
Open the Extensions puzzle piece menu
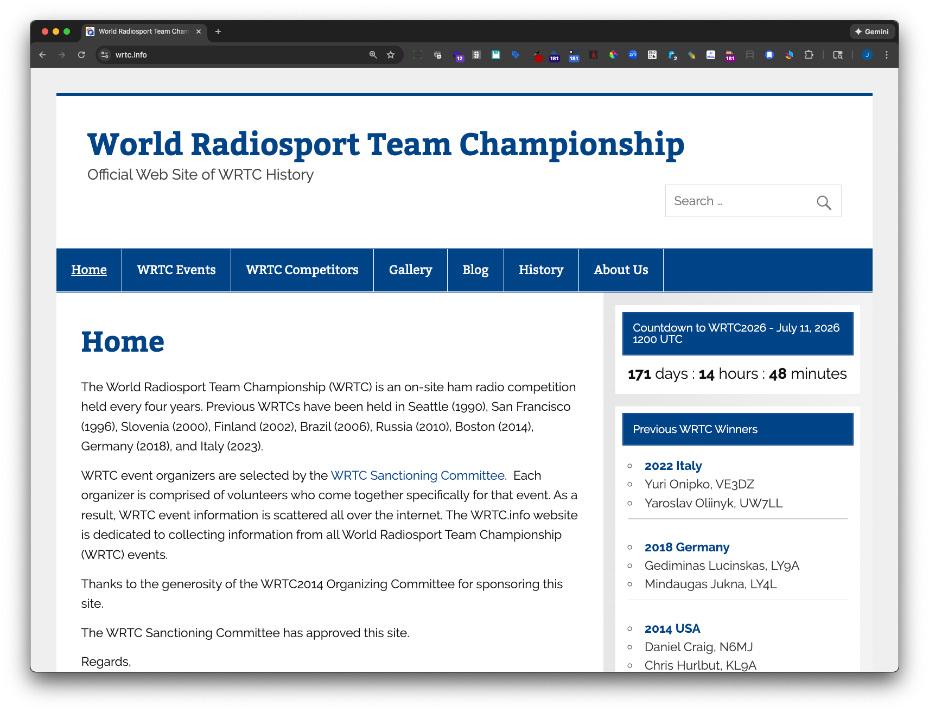click(809, 55)
